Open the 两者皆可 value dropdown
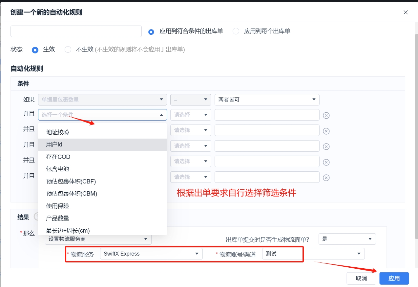The height and width of the screenshot is (287, 418). [x=267, y=100]
